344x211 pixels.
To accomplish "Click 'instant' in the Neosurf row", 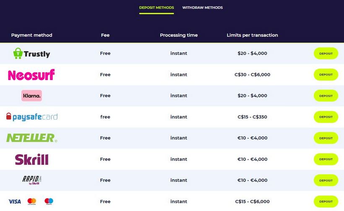I will click(x=179, y=75).
